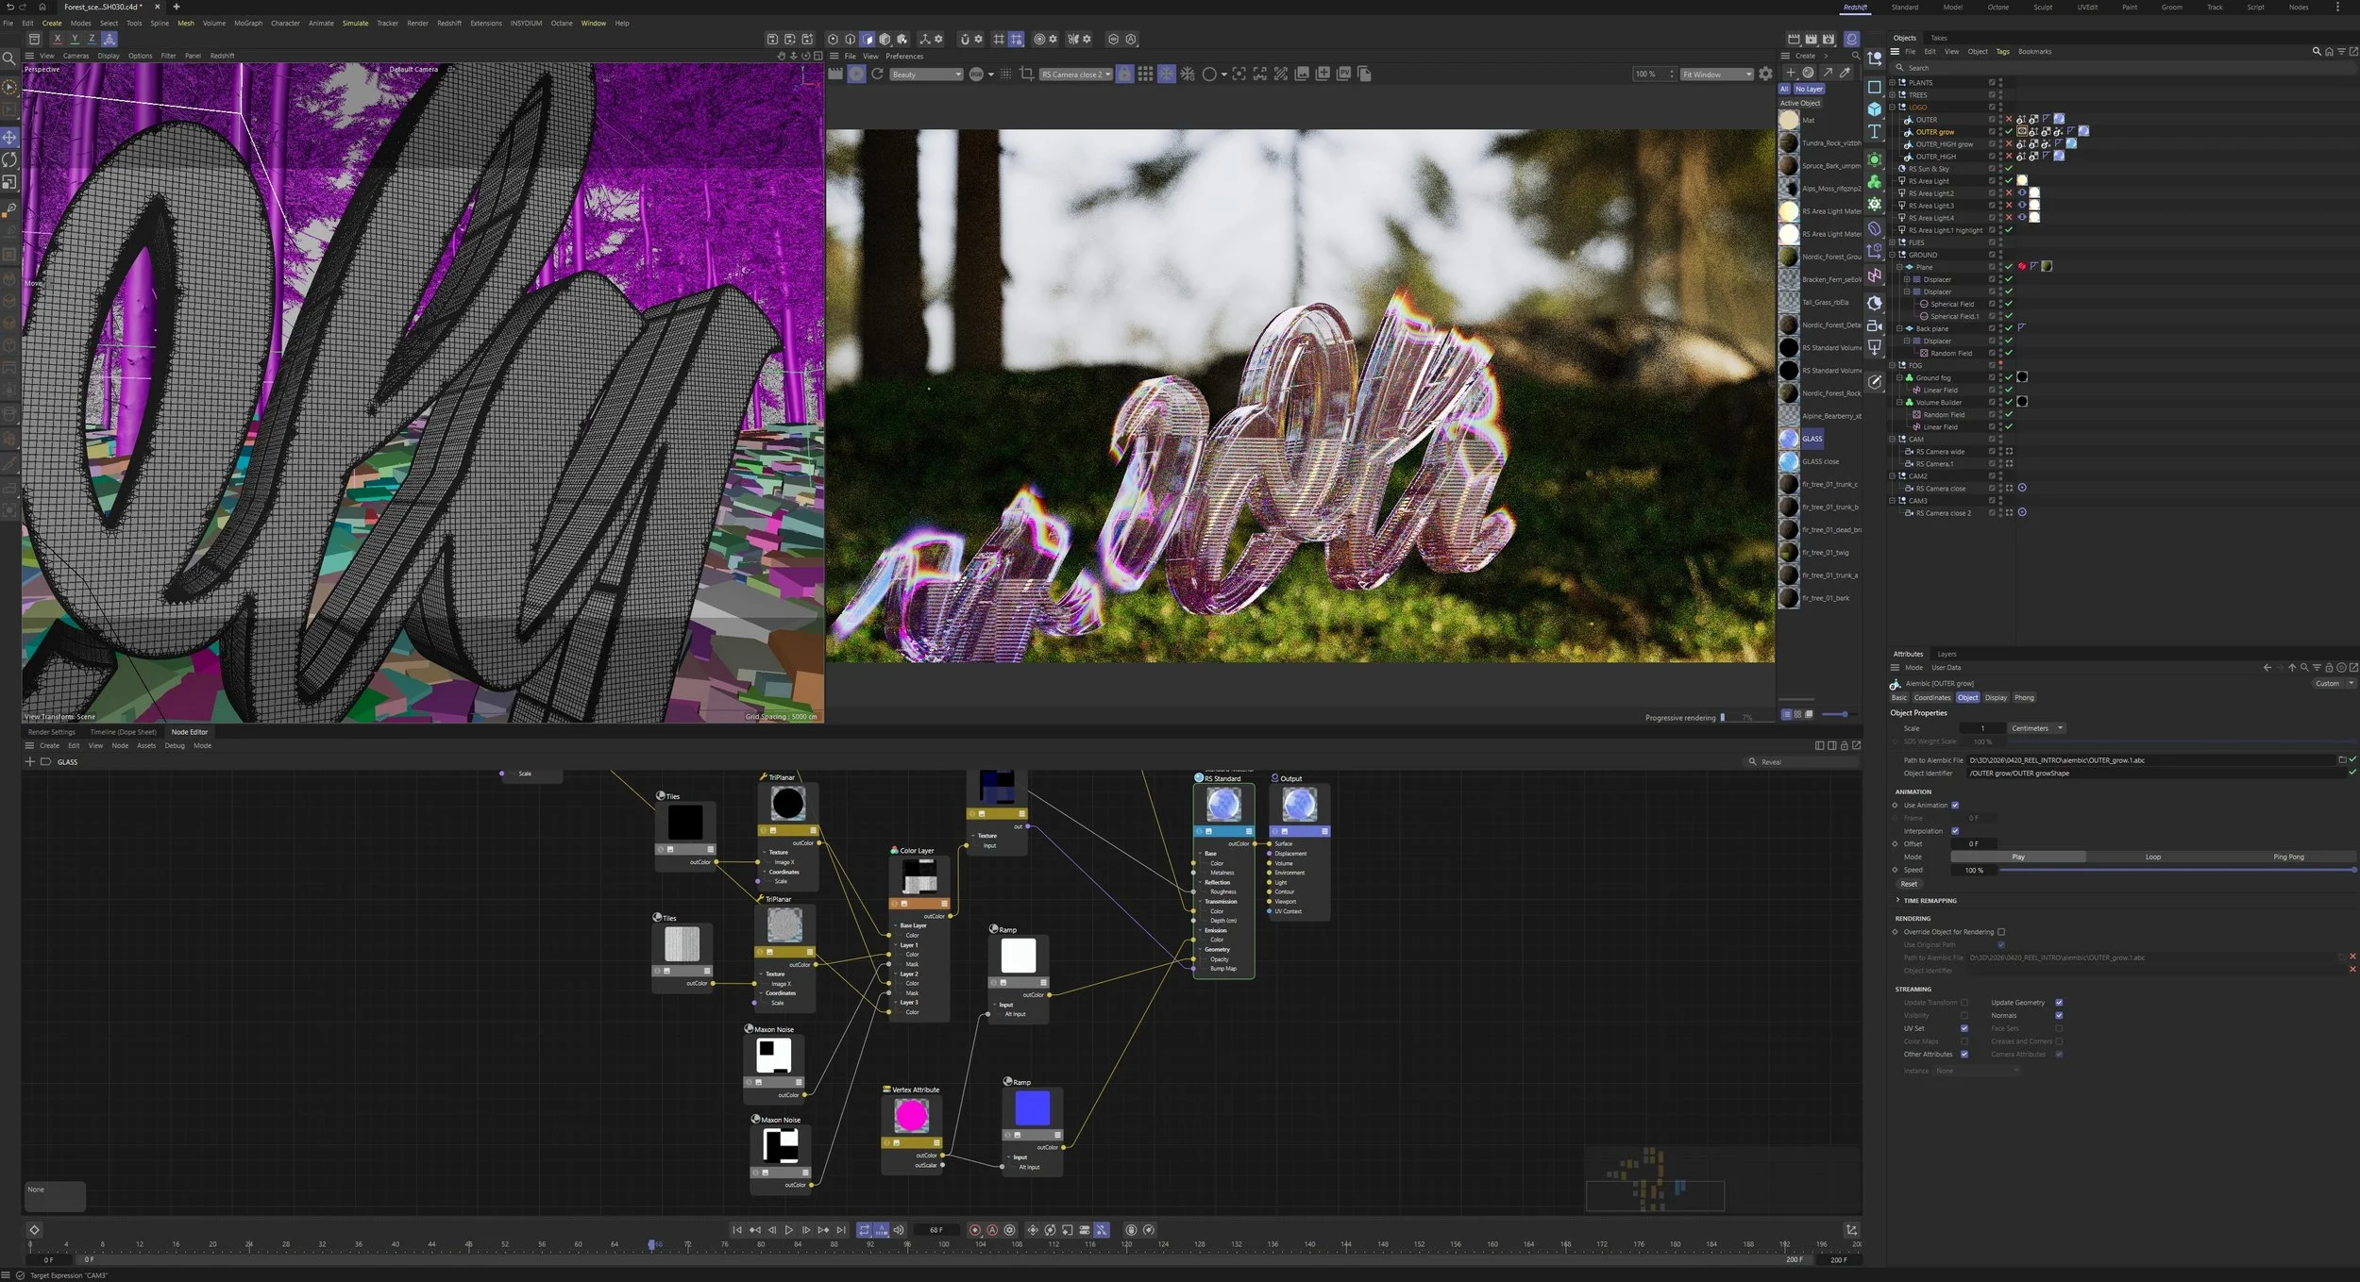
Task: Toggle the Z axis lock
Action: 92,39
